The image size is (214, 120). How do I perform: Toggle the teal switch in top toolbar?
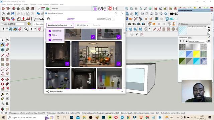(172, 19)
